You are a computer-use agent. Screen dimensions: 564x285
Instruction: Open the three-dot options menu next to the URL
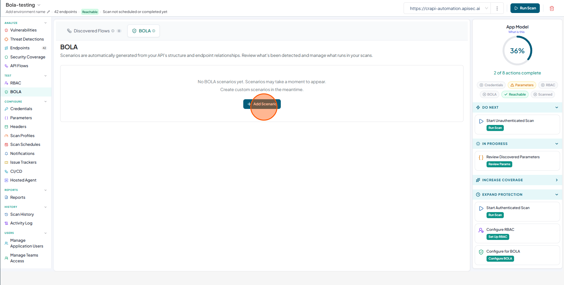pos(497,8)
